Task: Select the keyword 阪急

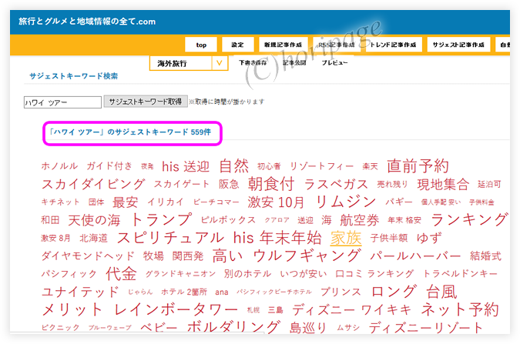Action: (x=229, y=184)
